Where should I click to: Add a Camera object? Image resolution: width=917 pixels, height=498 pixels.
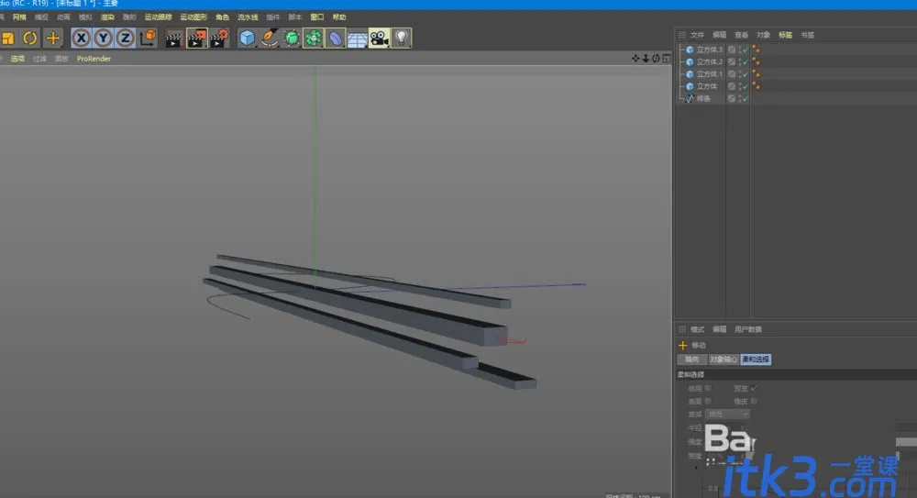379,38
